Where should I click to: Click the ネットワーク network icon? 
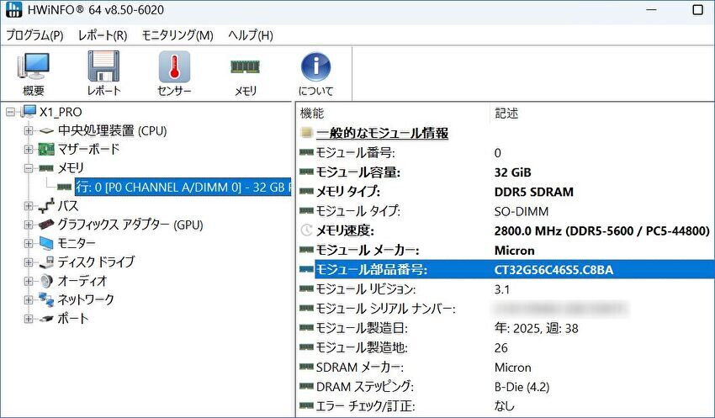tap(46, 299)
